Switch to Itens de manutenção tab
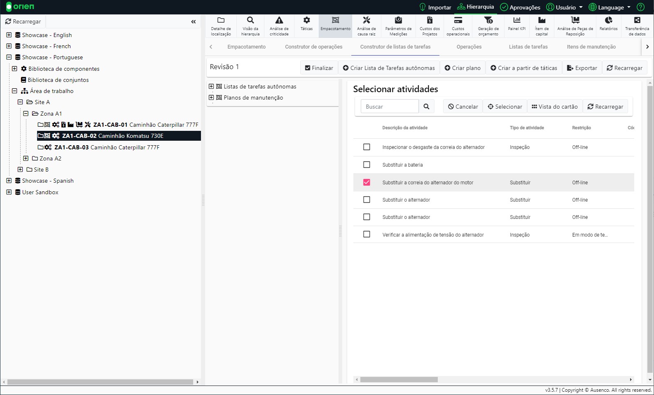The width and height of the screenshot is (654, 395). pyautogui.click(x=591, y=47)
